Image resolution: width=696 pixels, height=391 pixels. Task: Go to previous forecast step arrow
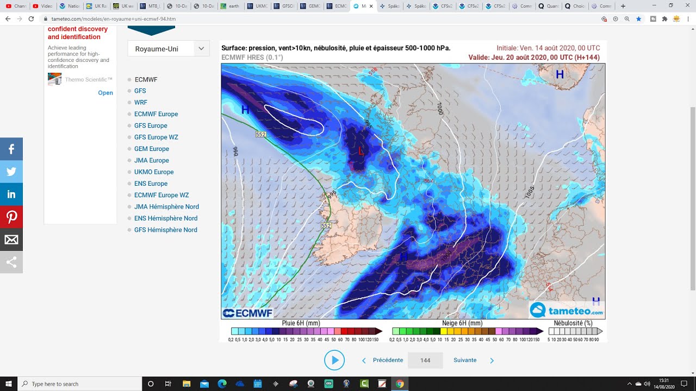coord(364,361)
